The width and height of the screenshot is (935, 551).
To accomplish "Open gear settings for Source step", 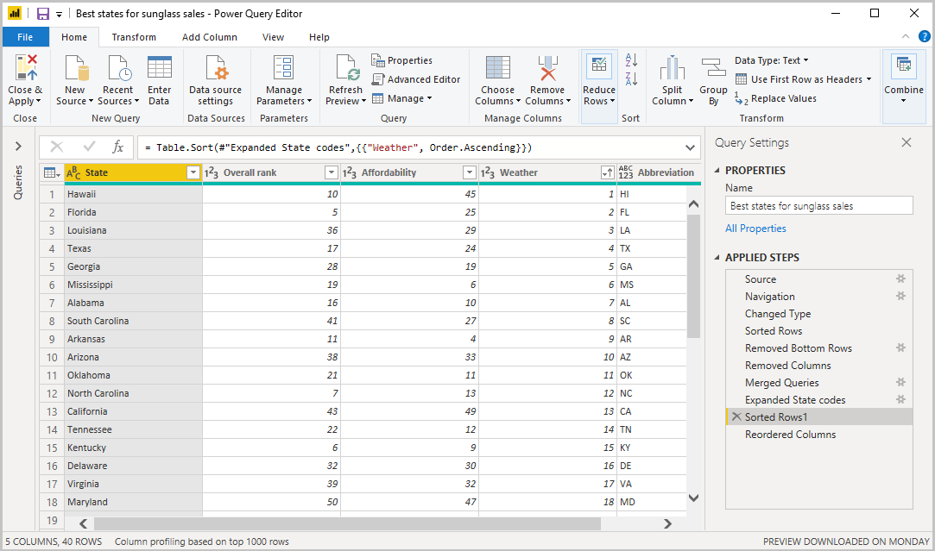I will [900, 279].
